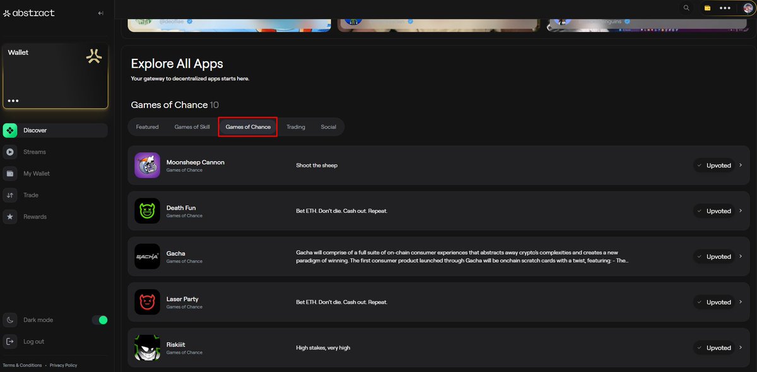Toggle the Upvoted button for Riskiiit
Viewport: 757px width, 372px height.
click(x=713, y=347)
